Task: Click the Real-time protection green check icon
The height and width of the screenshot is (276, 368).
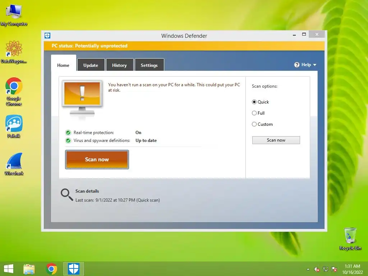Action: [x=68, y=133]
